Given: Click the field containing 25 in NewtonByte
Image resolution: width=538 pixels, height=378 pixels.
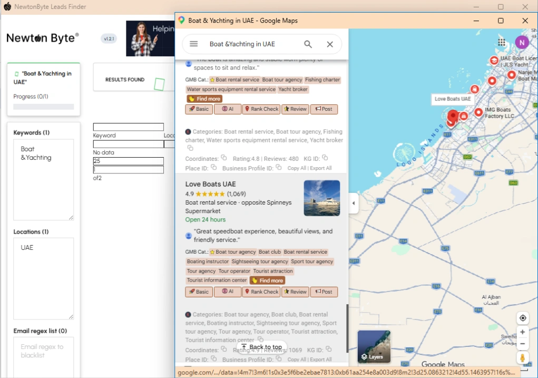Looking at the screenshot, I should point(129,161).
